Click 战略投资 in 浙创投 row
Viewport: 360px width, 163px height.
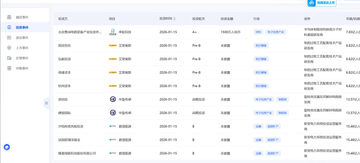pyautogui.click(x=198, y=99)
